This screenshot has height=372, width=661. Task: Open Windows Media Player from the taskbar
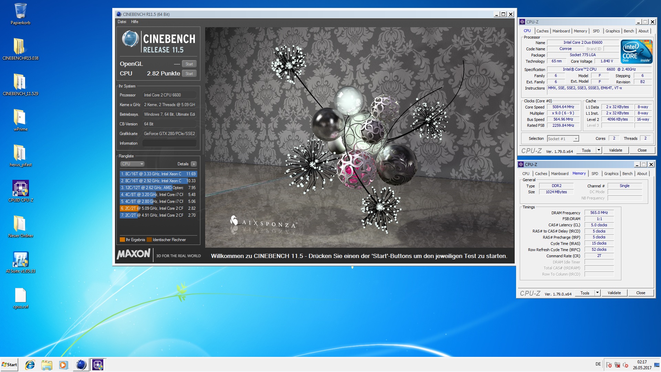click(x=63, y=365)
